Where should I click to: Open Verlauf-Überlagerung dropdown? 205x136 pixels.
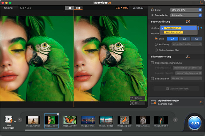(x=189, y=73)
